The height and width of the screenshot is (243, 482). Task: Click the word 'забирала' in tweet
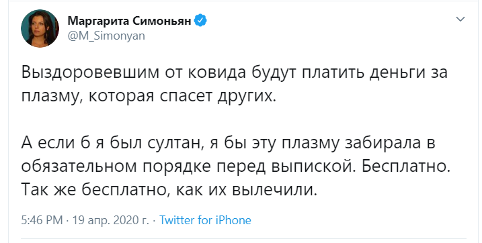380,143
